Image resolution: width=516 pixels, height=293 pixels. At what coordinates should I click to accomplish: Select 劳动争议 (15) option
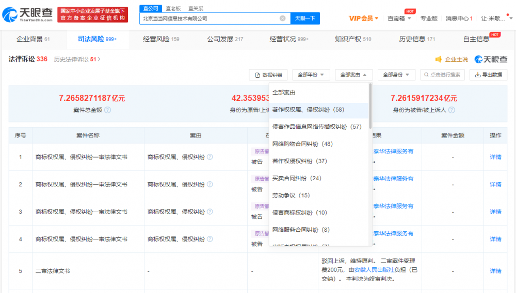coord(319,196)
